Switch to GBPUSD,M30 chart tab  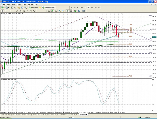tap(26, 114)
